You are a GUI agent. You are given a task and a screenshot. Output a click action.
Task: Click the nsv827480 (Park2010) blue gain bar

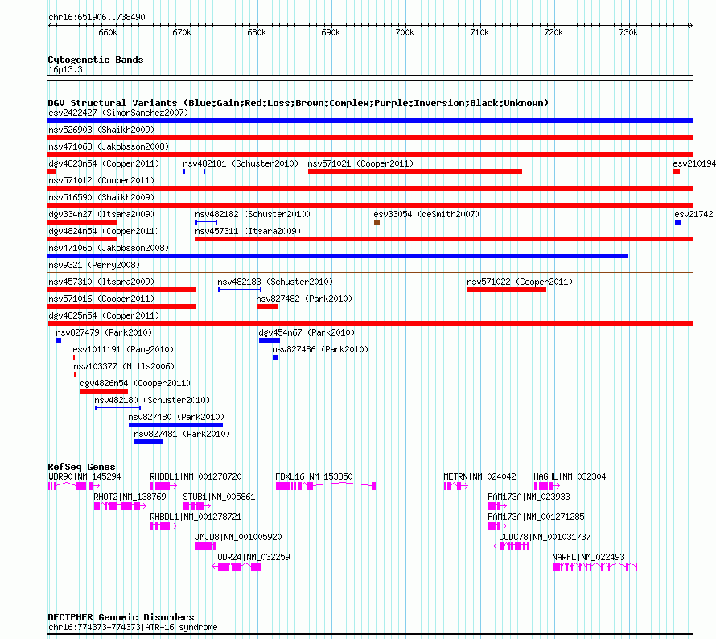[176, 425]
